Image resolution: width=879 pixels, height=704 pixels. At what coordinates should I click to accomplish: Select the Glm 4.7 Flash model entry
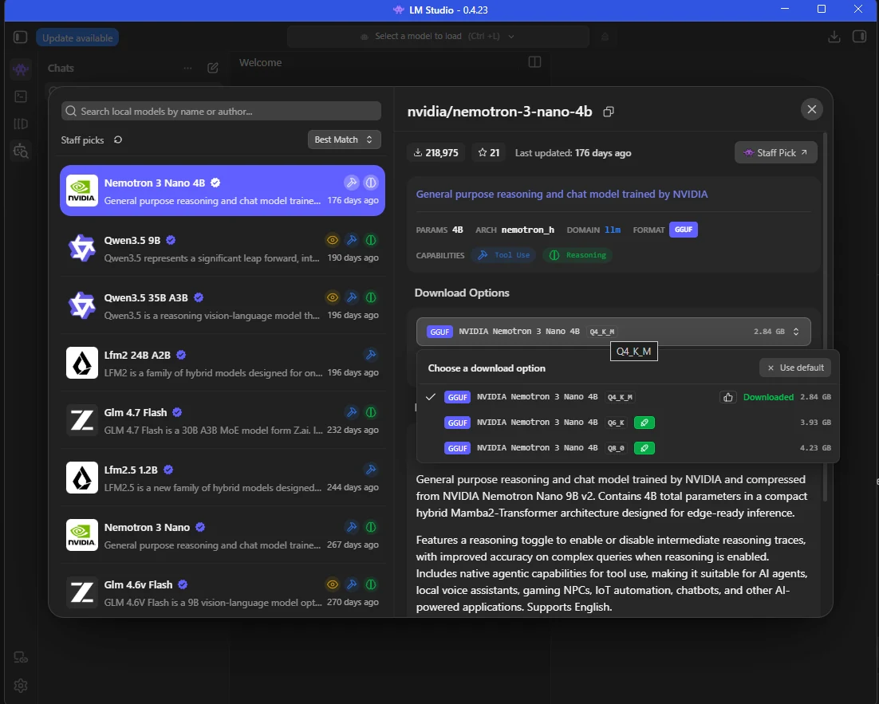223,420
